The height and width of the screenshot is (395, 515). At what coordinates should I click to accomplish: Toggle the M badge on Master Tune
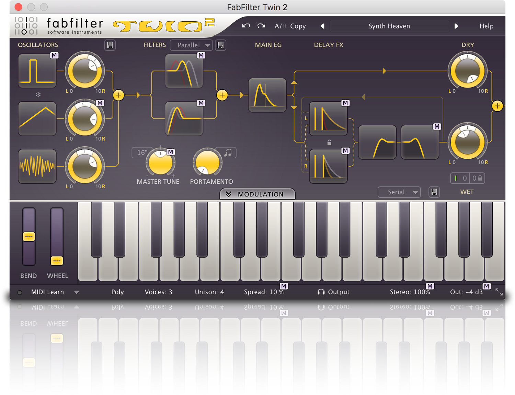click(171, 152)
